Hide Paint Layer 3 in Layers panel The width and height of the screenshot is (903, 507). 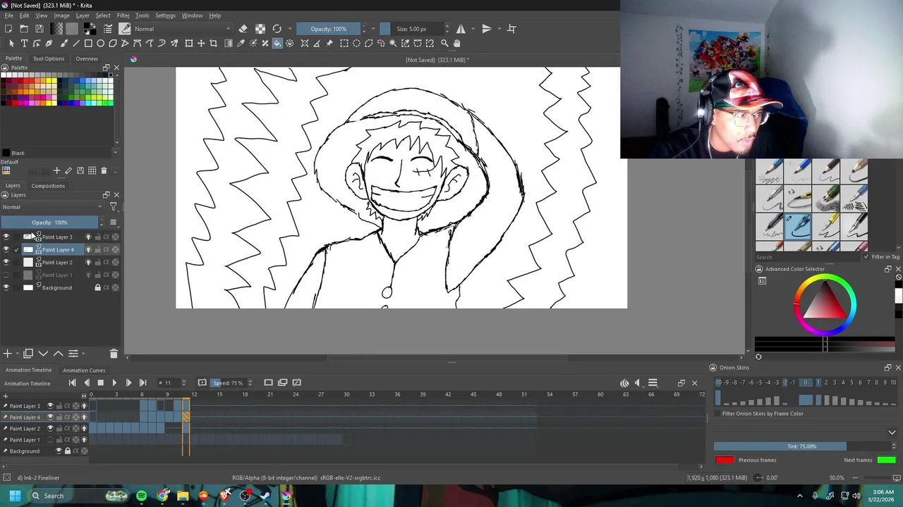click(6, 237)
